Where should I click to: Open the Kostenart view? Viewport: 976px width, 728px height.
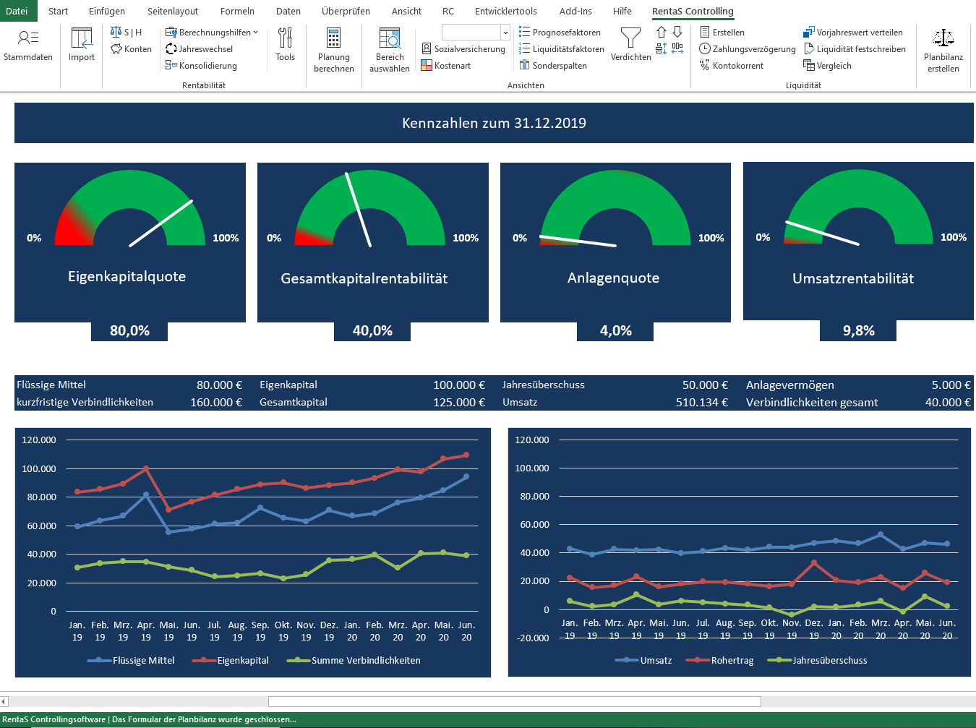pos(446,66)
